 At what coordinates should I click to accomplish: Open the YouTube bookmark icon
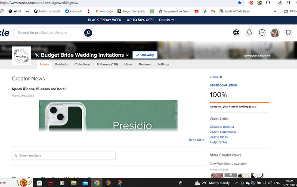(196, 11)
